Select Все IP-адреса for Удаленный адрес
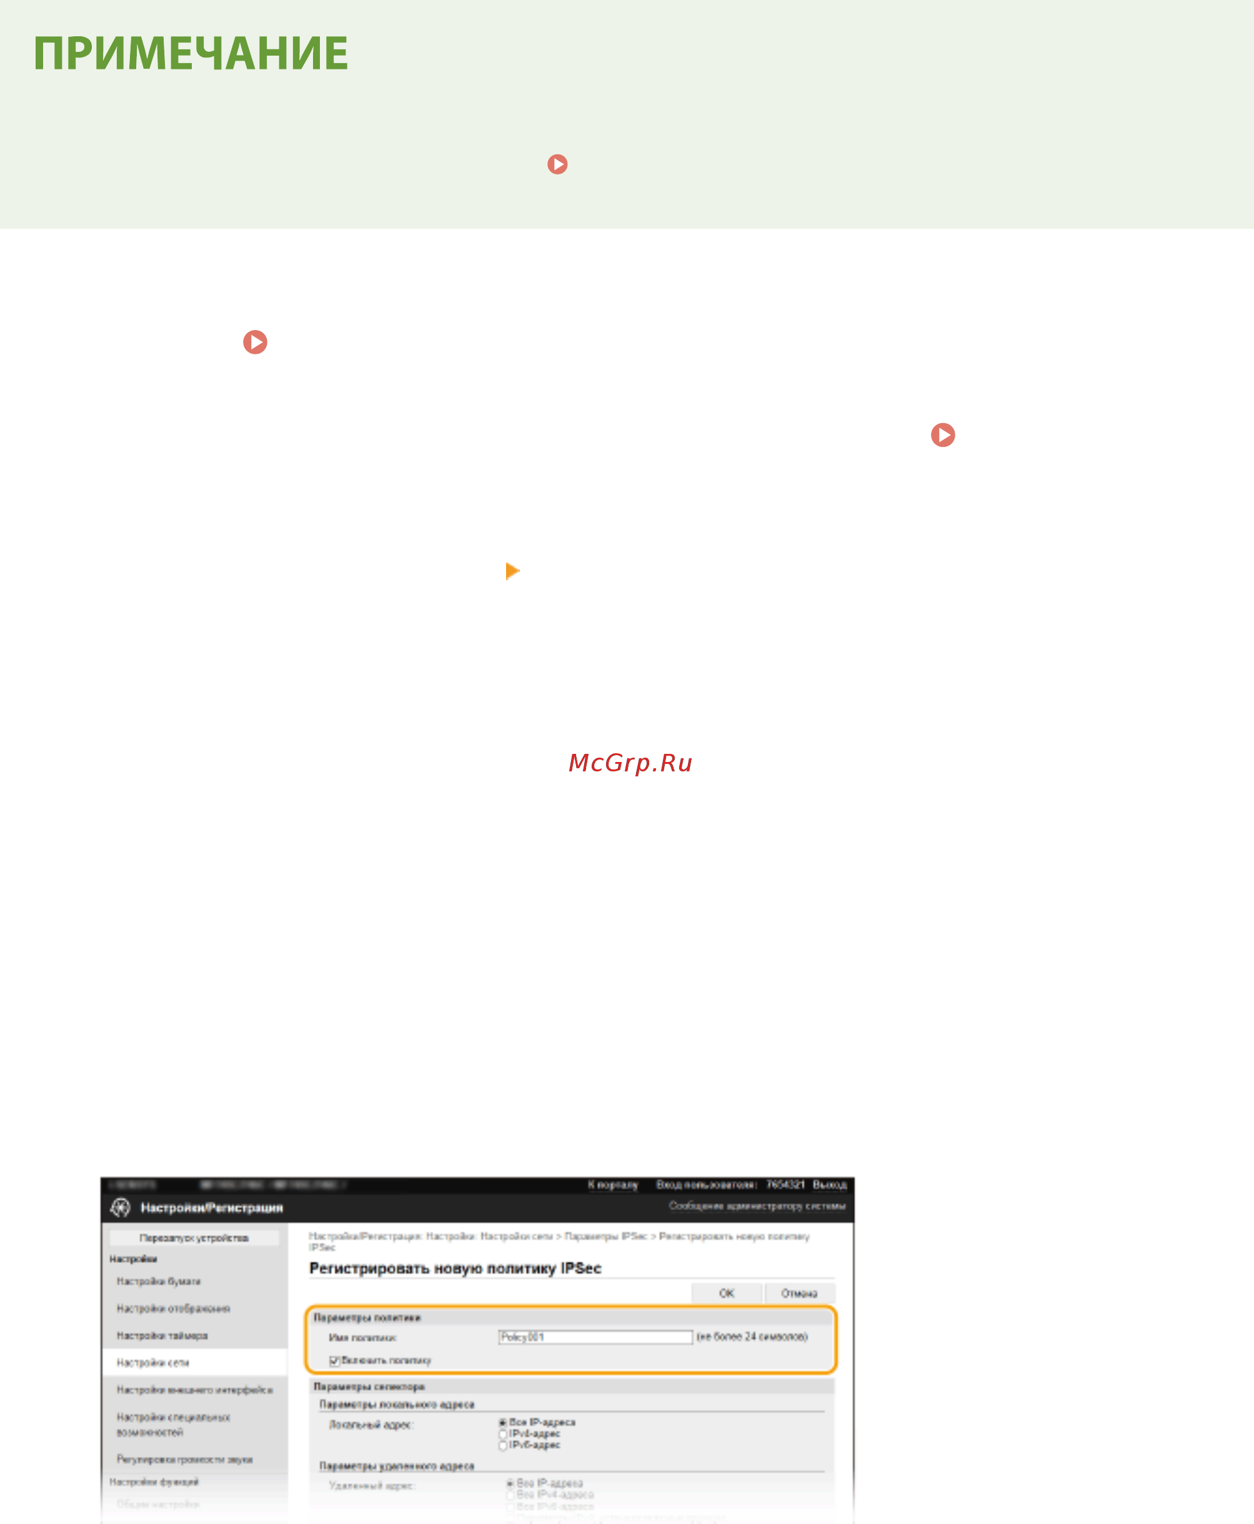This screenshot has height=1524, width=1254. pos(510,1483)
